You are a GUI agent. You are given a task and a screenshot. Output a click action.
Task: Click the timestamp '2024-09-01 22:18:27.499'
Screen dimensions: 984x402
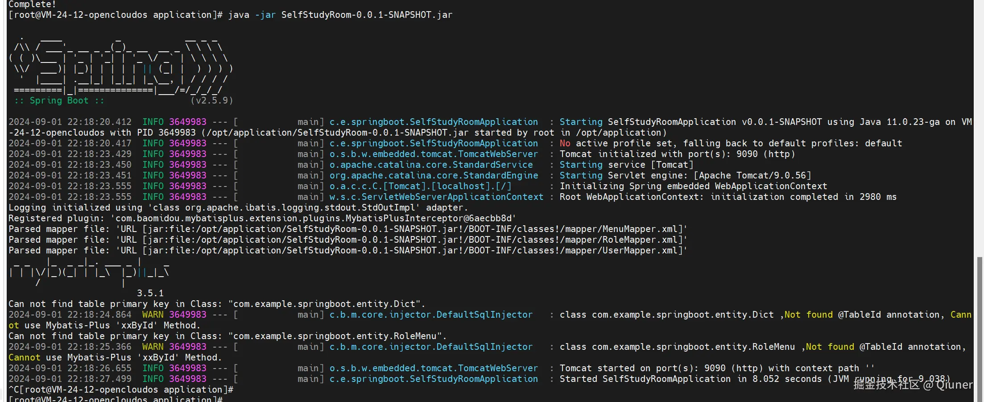click(x=70, y=379)
